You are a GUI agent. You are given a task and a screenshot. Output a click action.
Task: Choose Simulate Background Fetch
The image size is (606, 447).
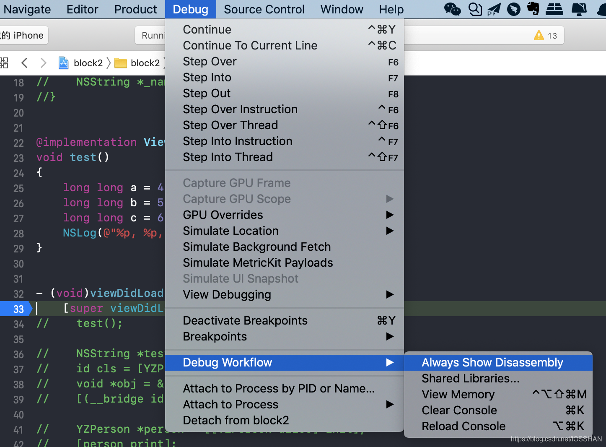(285, 247)
